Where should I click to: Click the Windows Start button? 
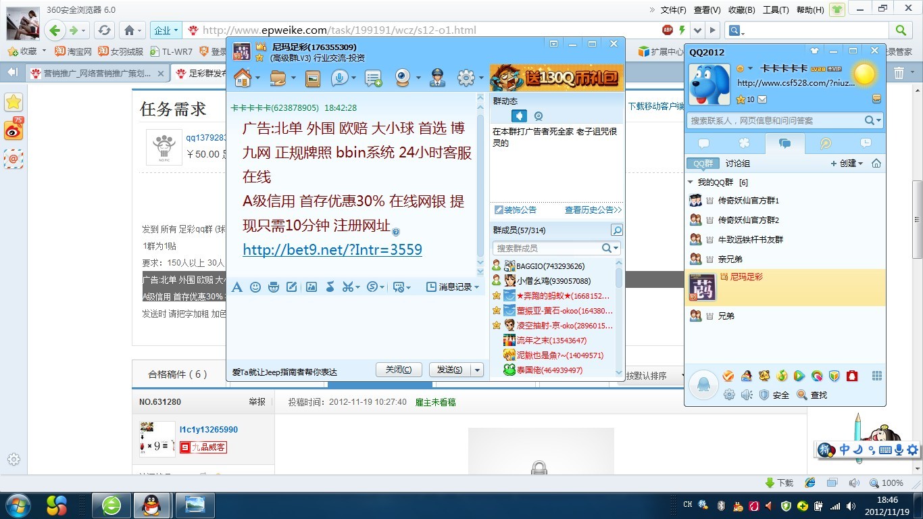tap(18, 505)
